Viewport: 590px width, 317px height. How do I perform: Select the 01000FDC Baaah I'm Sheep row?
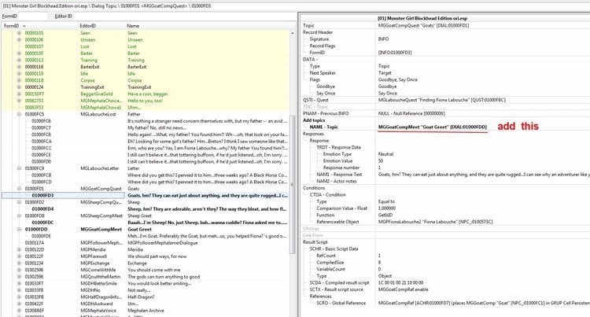pyautogui.click(x=146, y=223)
